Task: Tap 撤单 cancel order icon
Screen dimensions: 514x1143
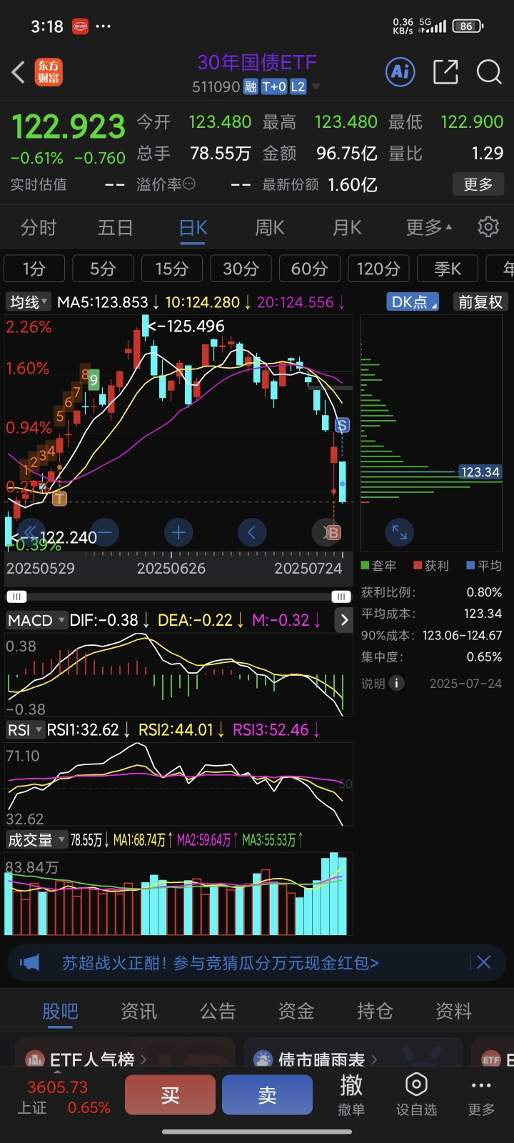Action: (351, 1095)
